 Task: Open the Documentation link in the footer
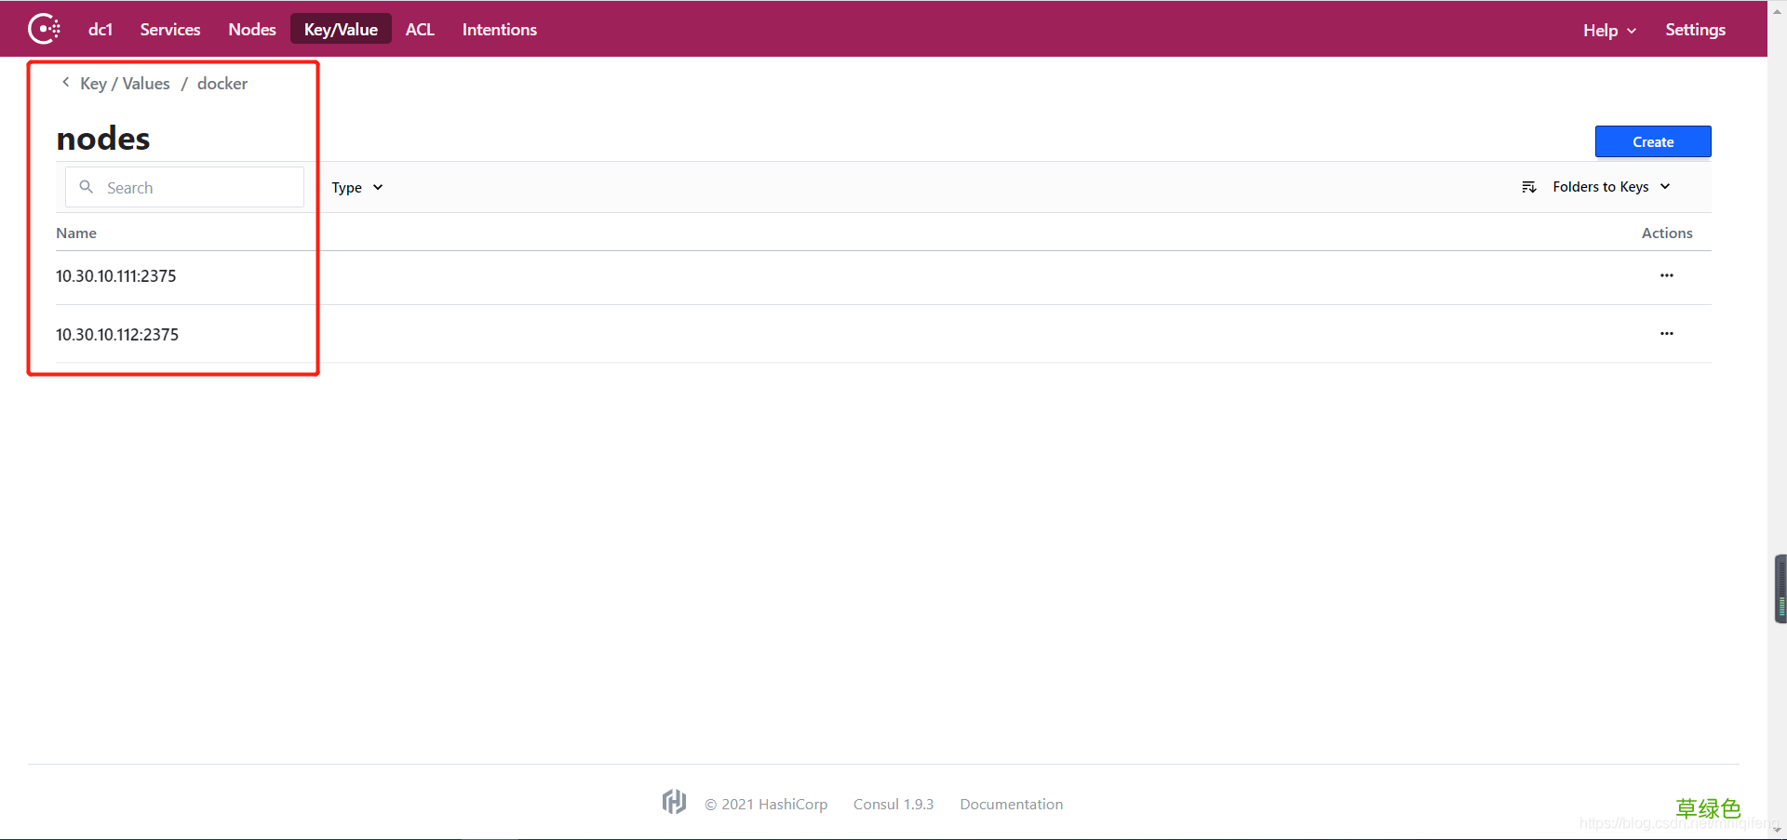pos(1011,804)
